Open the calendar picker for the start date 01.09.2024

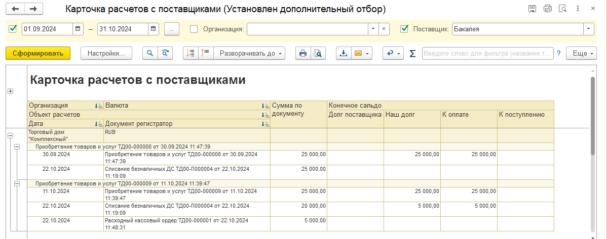click(x=78, y=29)
